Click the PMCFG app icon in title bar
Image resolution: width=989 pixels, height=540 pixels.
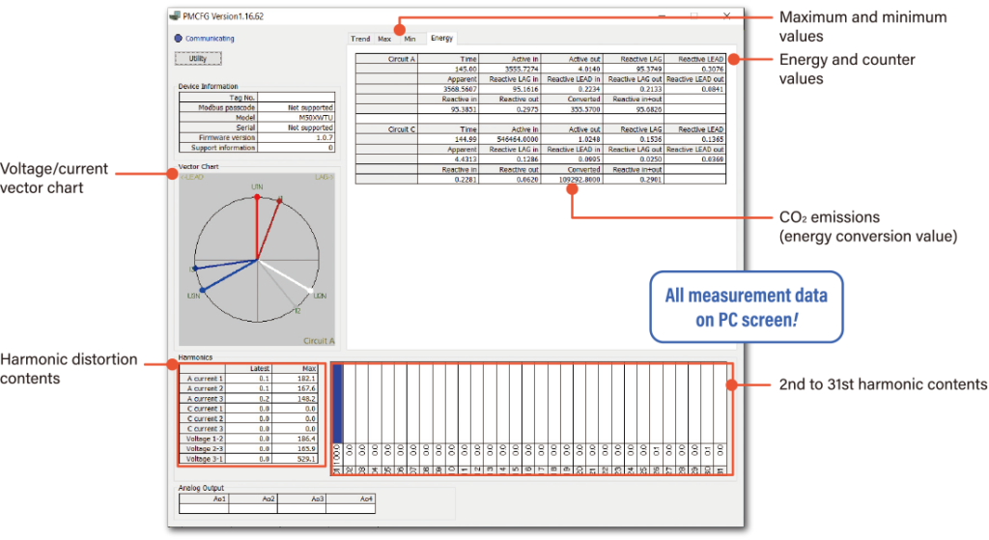click(x=174, y=16)
